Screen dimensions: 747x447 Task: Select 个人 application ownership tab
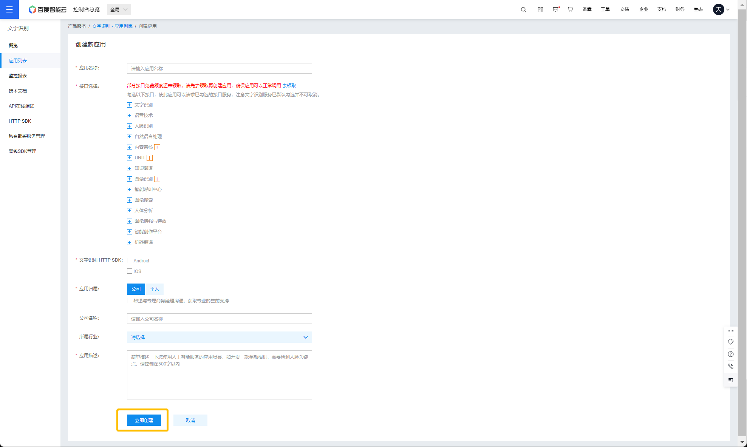click(x=155, y=289)
